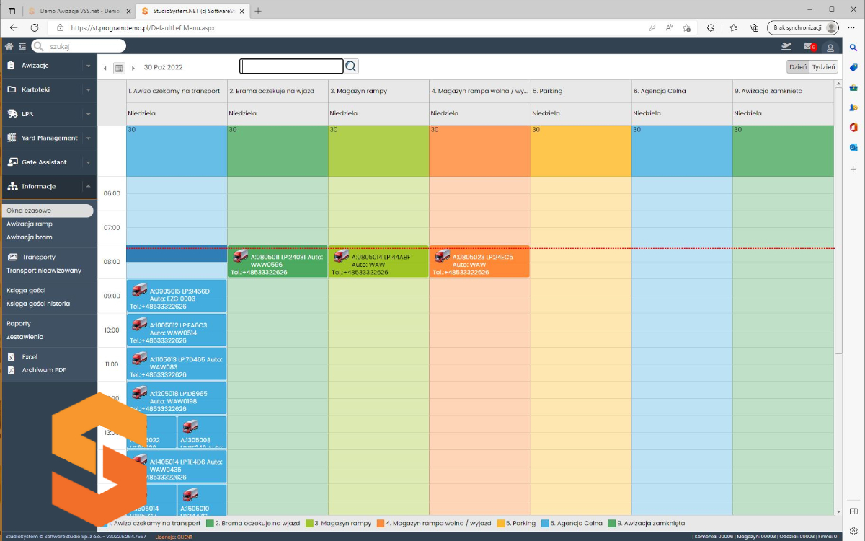Open the calendar date picker icon
Screen dimensions: 865x541
[x=120, y=68]
